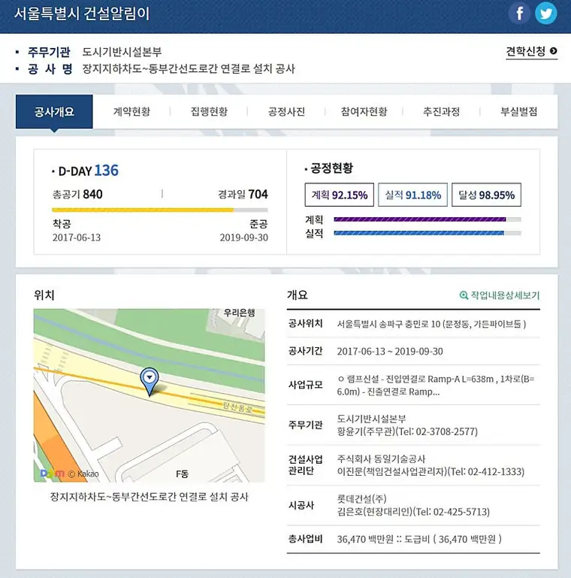Click the blue 실적 progress bar
The image size is (571, 578).
coord(427,233)
